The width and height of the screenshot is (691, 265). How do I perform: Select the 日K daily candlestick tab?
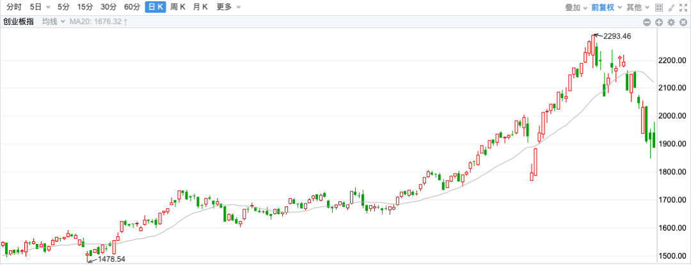point(155,7)
